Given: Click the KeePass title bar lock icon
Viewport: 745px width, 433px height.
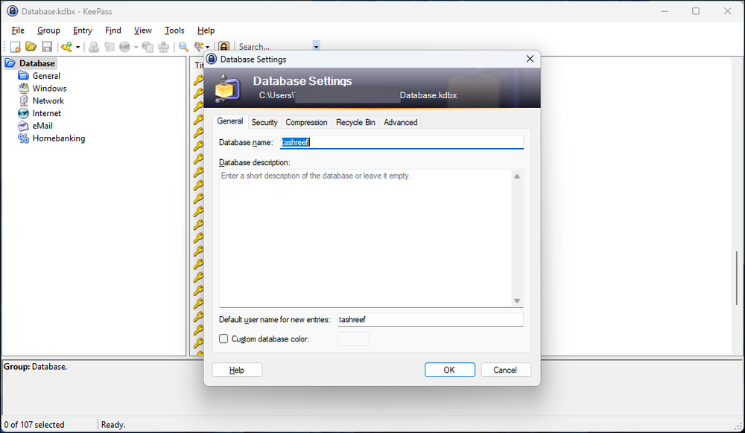Looking at the screenshot, I should click(13, 11).
